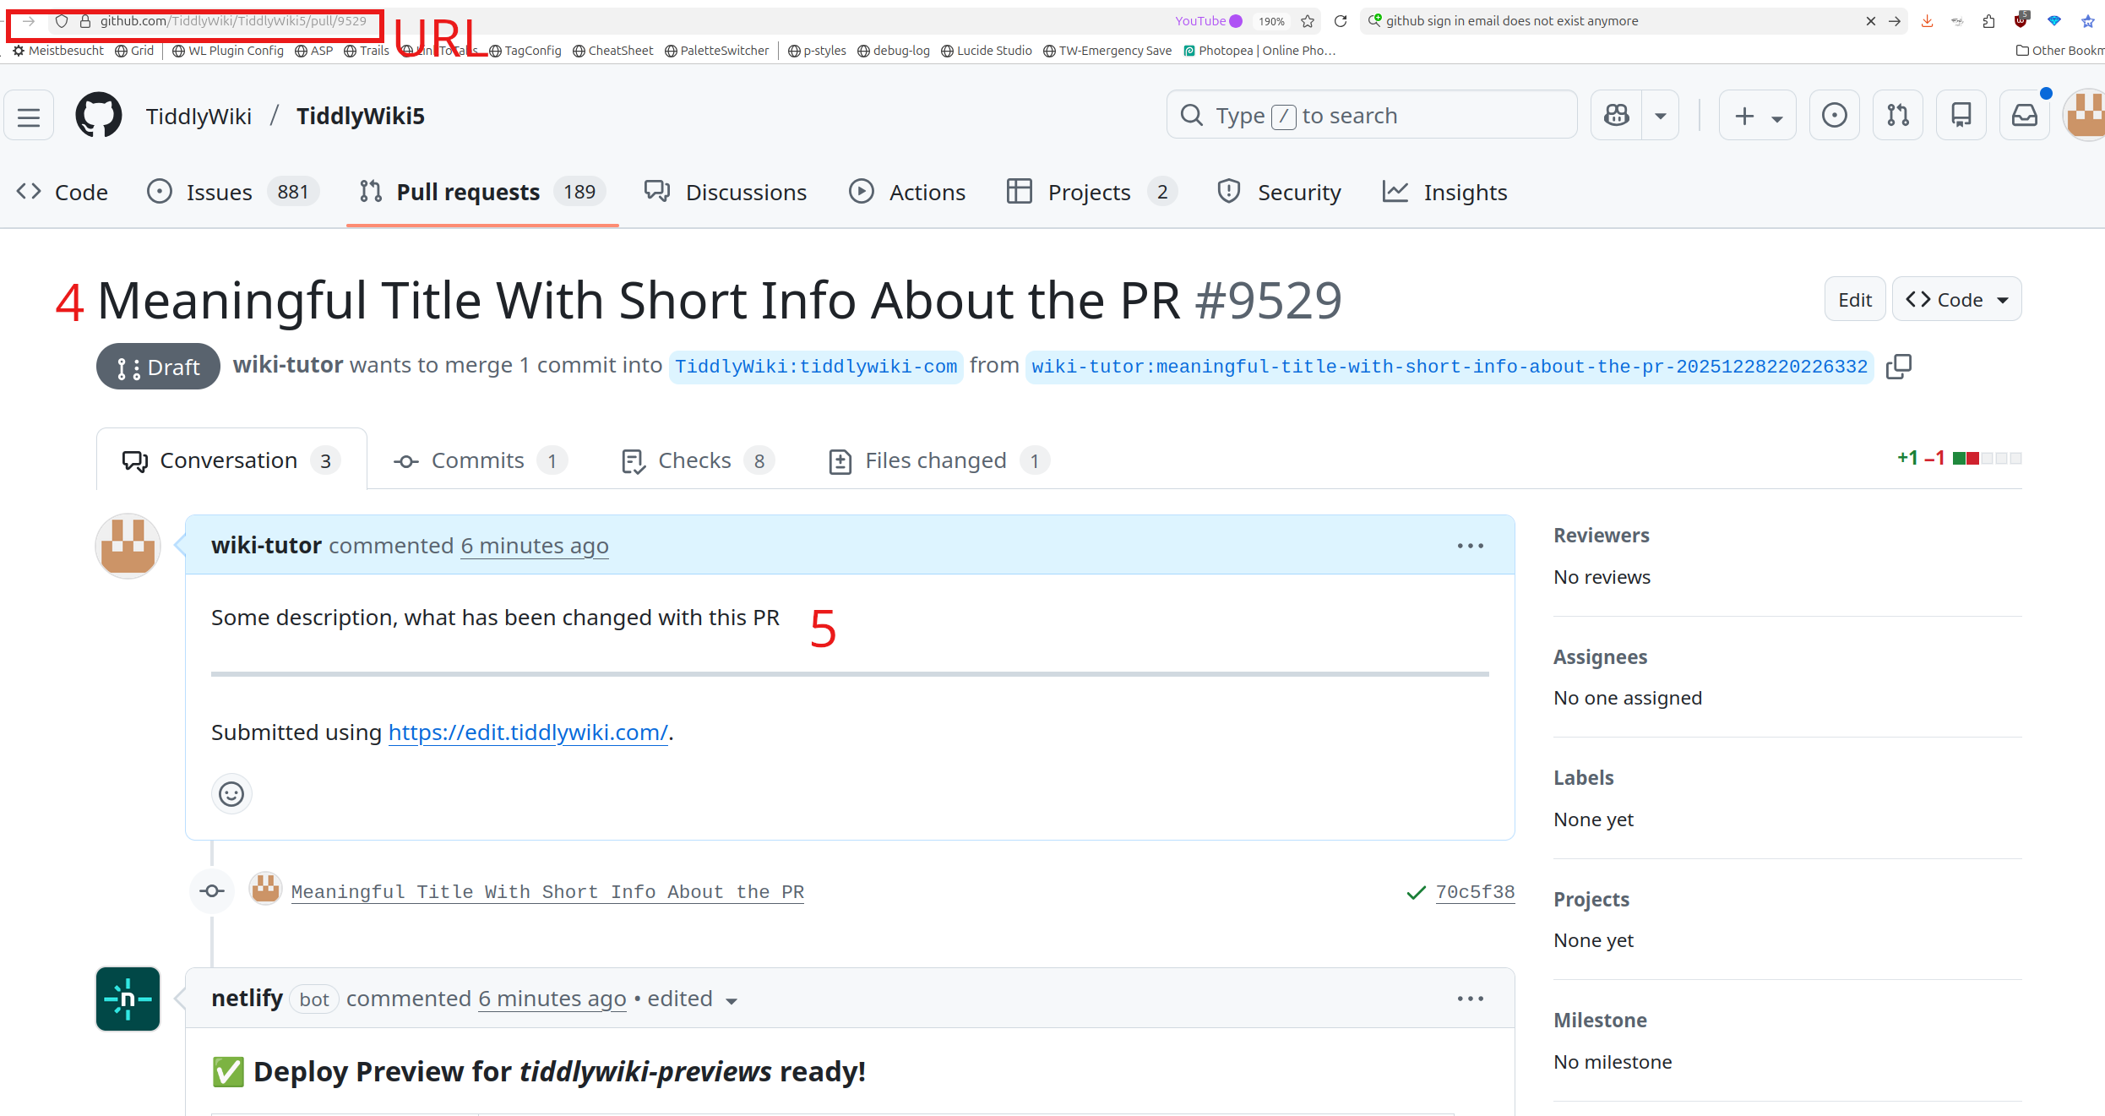Open the header pull requests icon
Viewport: 2105px width, 1116px height.
pyautogui.click(x=1898, y=116)
